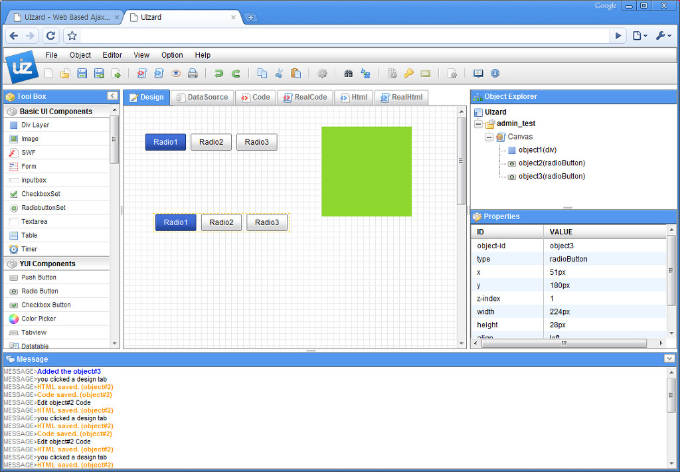Open the Editor menu
Image resolution: width=680 pixels, height=472 pixels.
tap(112, 55)
